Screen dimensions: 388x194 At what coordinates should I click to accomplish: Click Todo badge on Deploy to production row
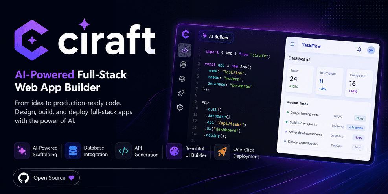click(x=358, y=147)
